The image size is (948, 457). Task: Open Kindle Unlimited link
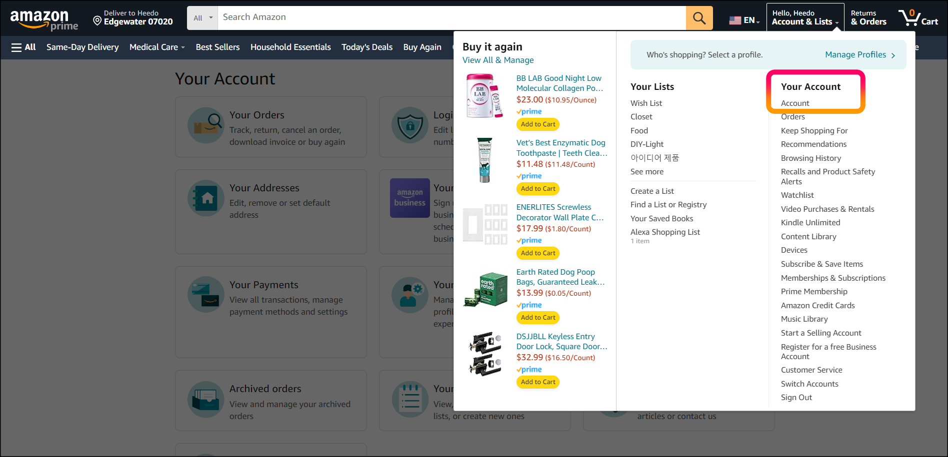tap(810, 222)
